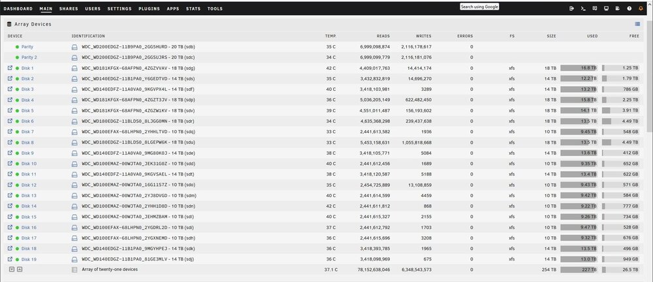Click the IDENTIFICATION column header
653x282 pixels.
tap(88, 37)
